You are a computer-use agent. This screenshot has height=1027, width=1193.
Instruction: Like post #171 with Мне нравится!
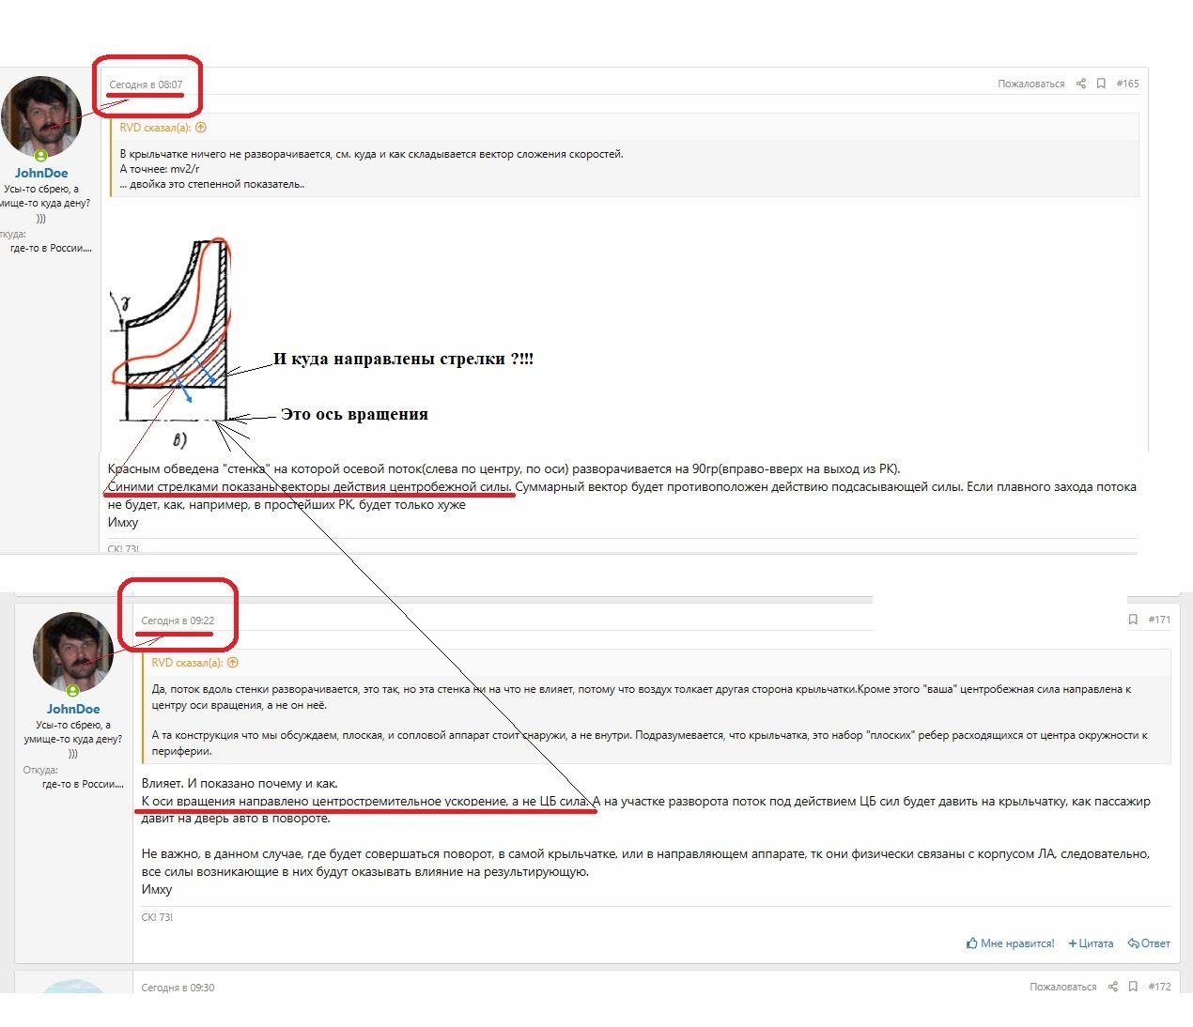click(x=1010, y=943)
